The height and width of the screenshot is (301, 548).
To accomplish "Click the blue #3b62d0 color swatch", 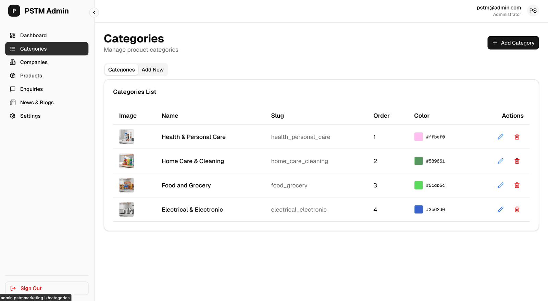I will click(x=419, y=210).
